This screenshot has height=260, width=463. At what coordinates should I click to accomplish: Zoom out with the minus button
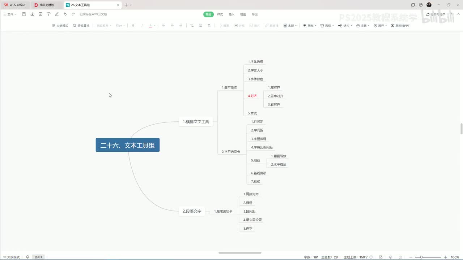(x=412, y=257)
